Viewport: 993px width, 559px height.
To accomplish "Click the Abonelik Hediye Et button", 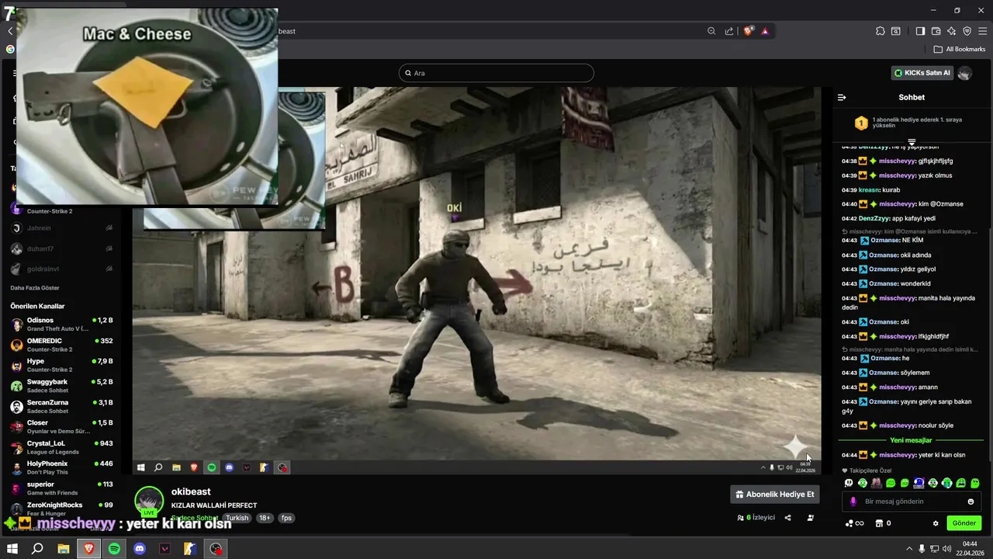I will coord(775,494).
